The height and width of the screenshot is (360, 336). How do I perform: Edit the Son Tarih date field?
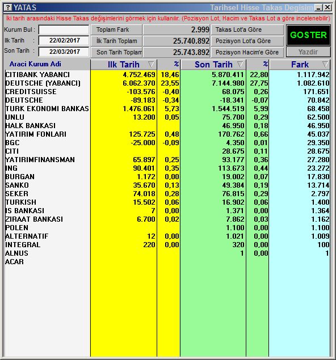point(64,52)
